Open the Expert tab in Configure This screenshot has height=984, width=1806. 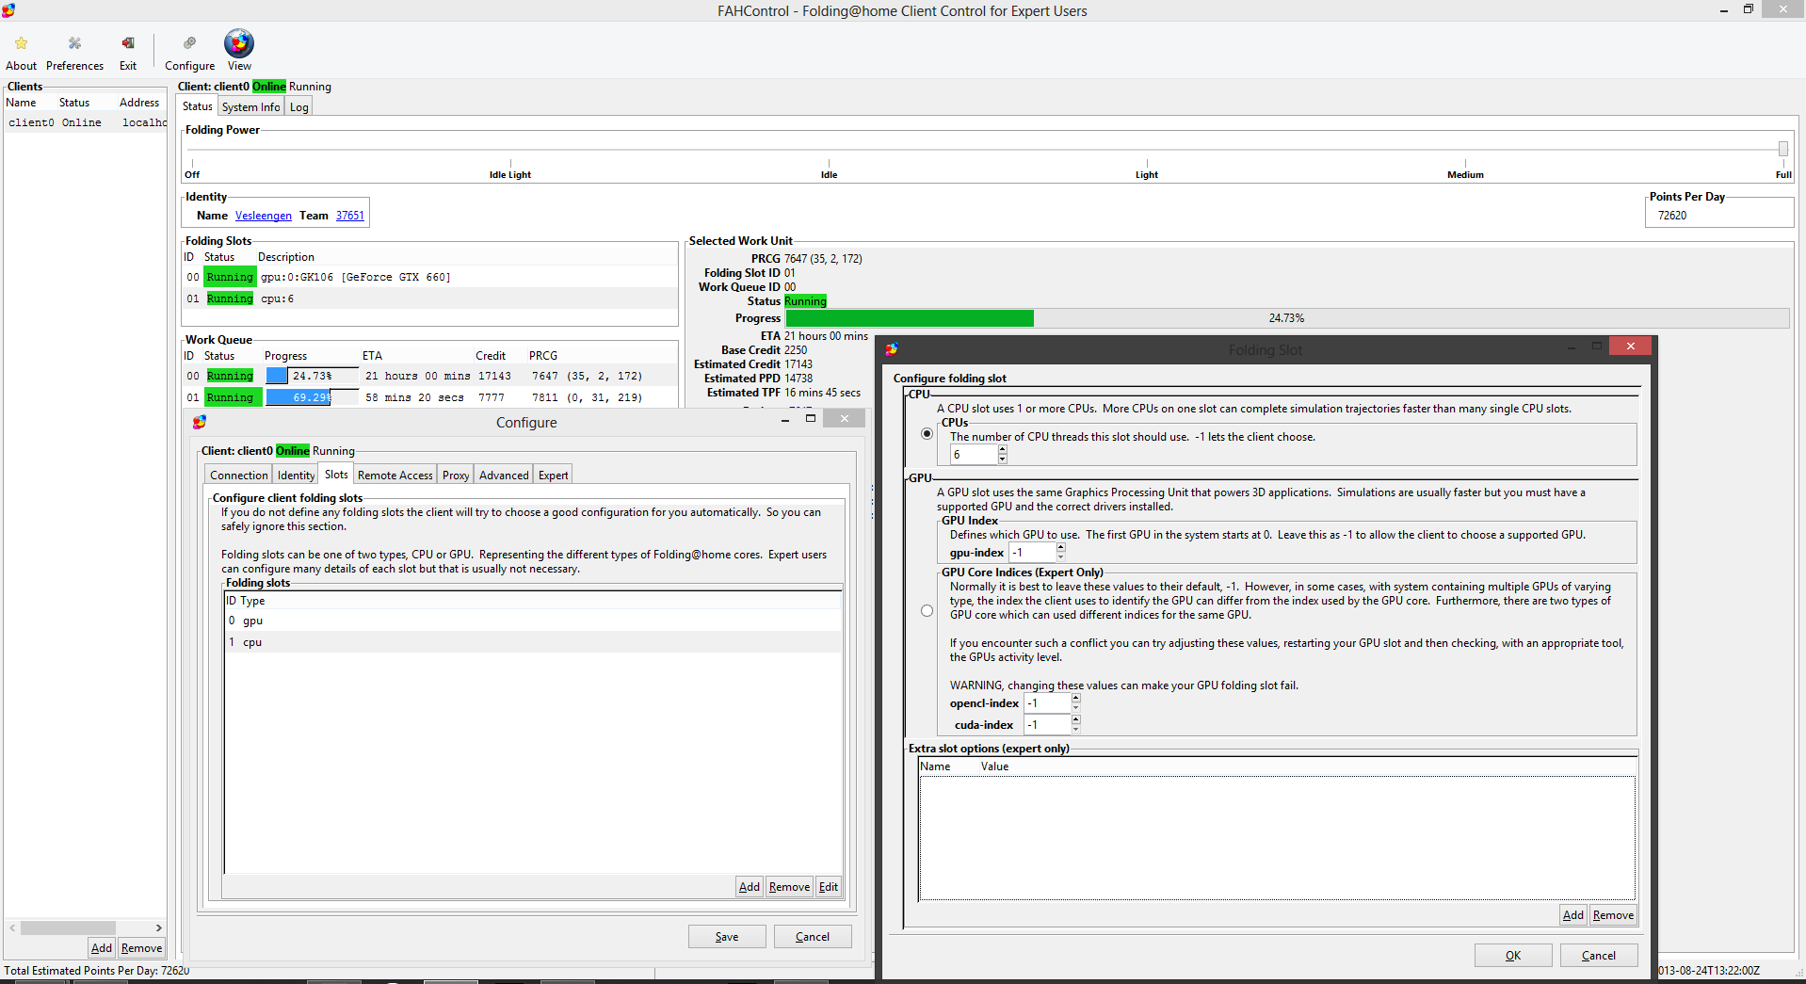[554, 476]
